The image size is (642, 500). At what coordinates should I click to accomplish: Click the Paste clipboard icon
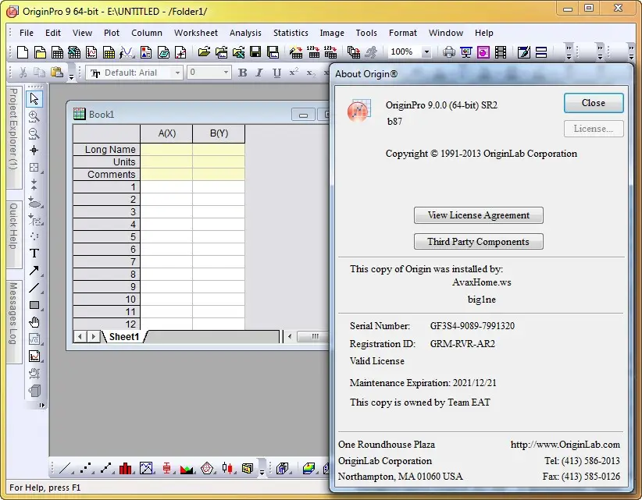[x=57, y=73]
